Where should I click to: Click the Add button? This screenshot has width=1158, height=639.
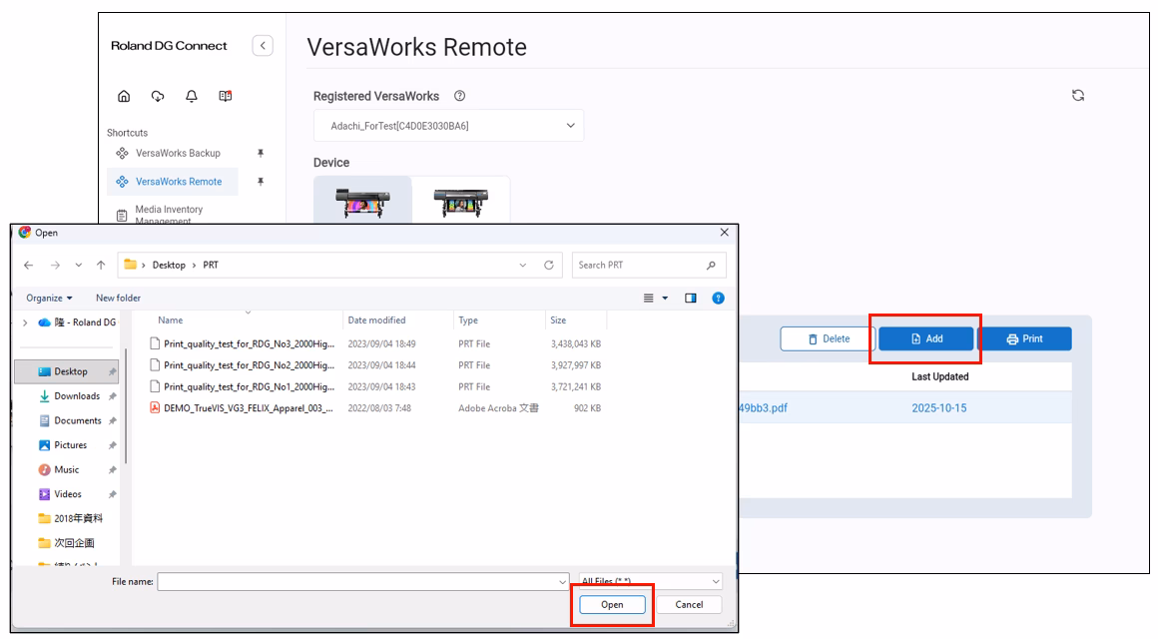(925, 339)
